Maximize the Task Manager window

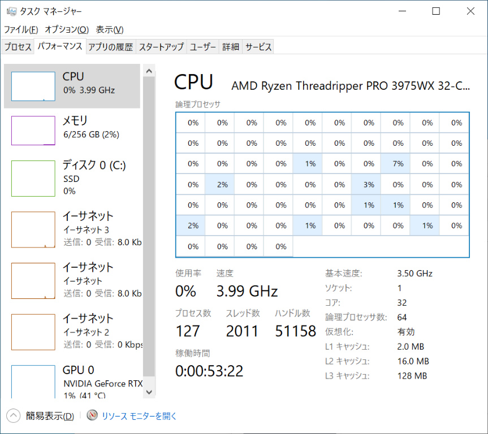click(436, 11)
